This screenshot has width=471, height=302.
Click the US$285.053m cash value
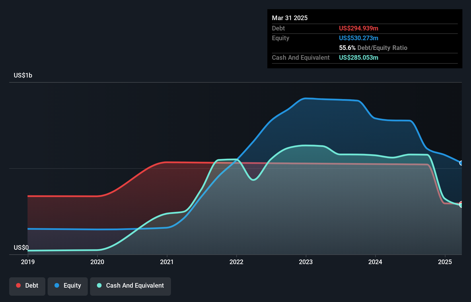[359, 57]
